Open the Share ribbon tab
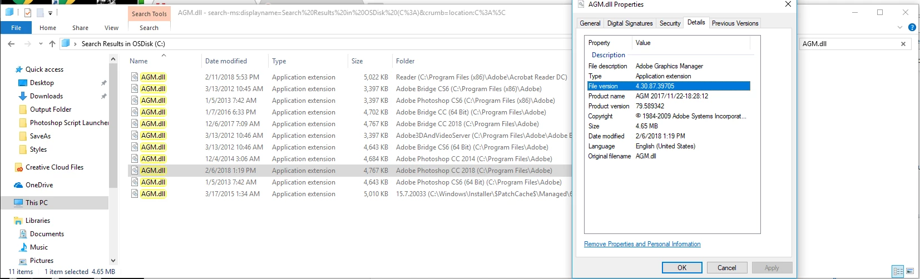The height and width of the screenshot is (279, 920). [80, 28]
